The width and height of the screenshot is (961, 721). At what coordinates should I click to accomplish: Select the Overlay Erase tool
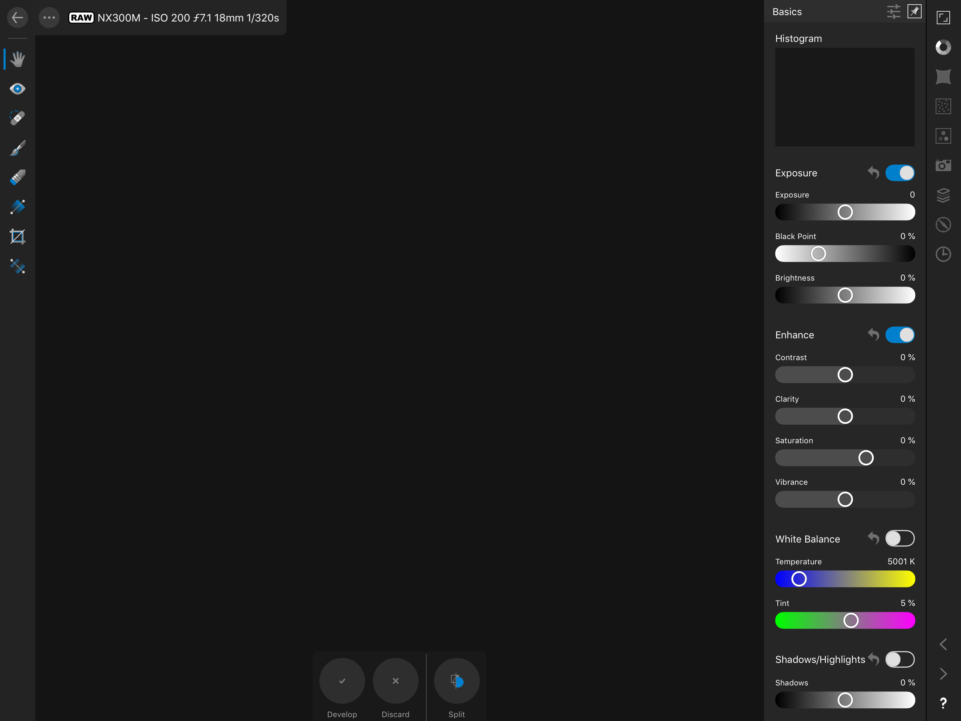tap(17, 177)
